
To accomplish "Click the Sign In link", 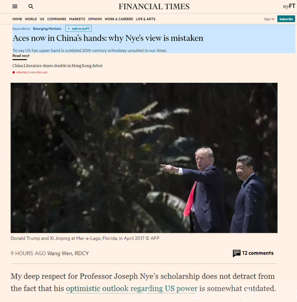I will pos(269,19).
